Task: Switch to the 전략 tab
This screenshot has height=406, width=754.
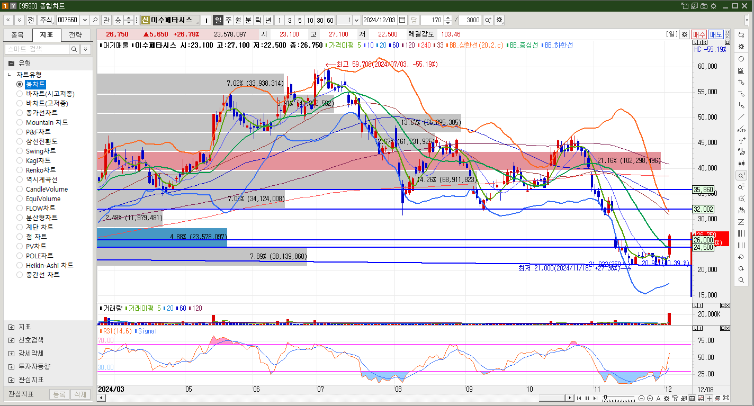Action: pos(76,35)
